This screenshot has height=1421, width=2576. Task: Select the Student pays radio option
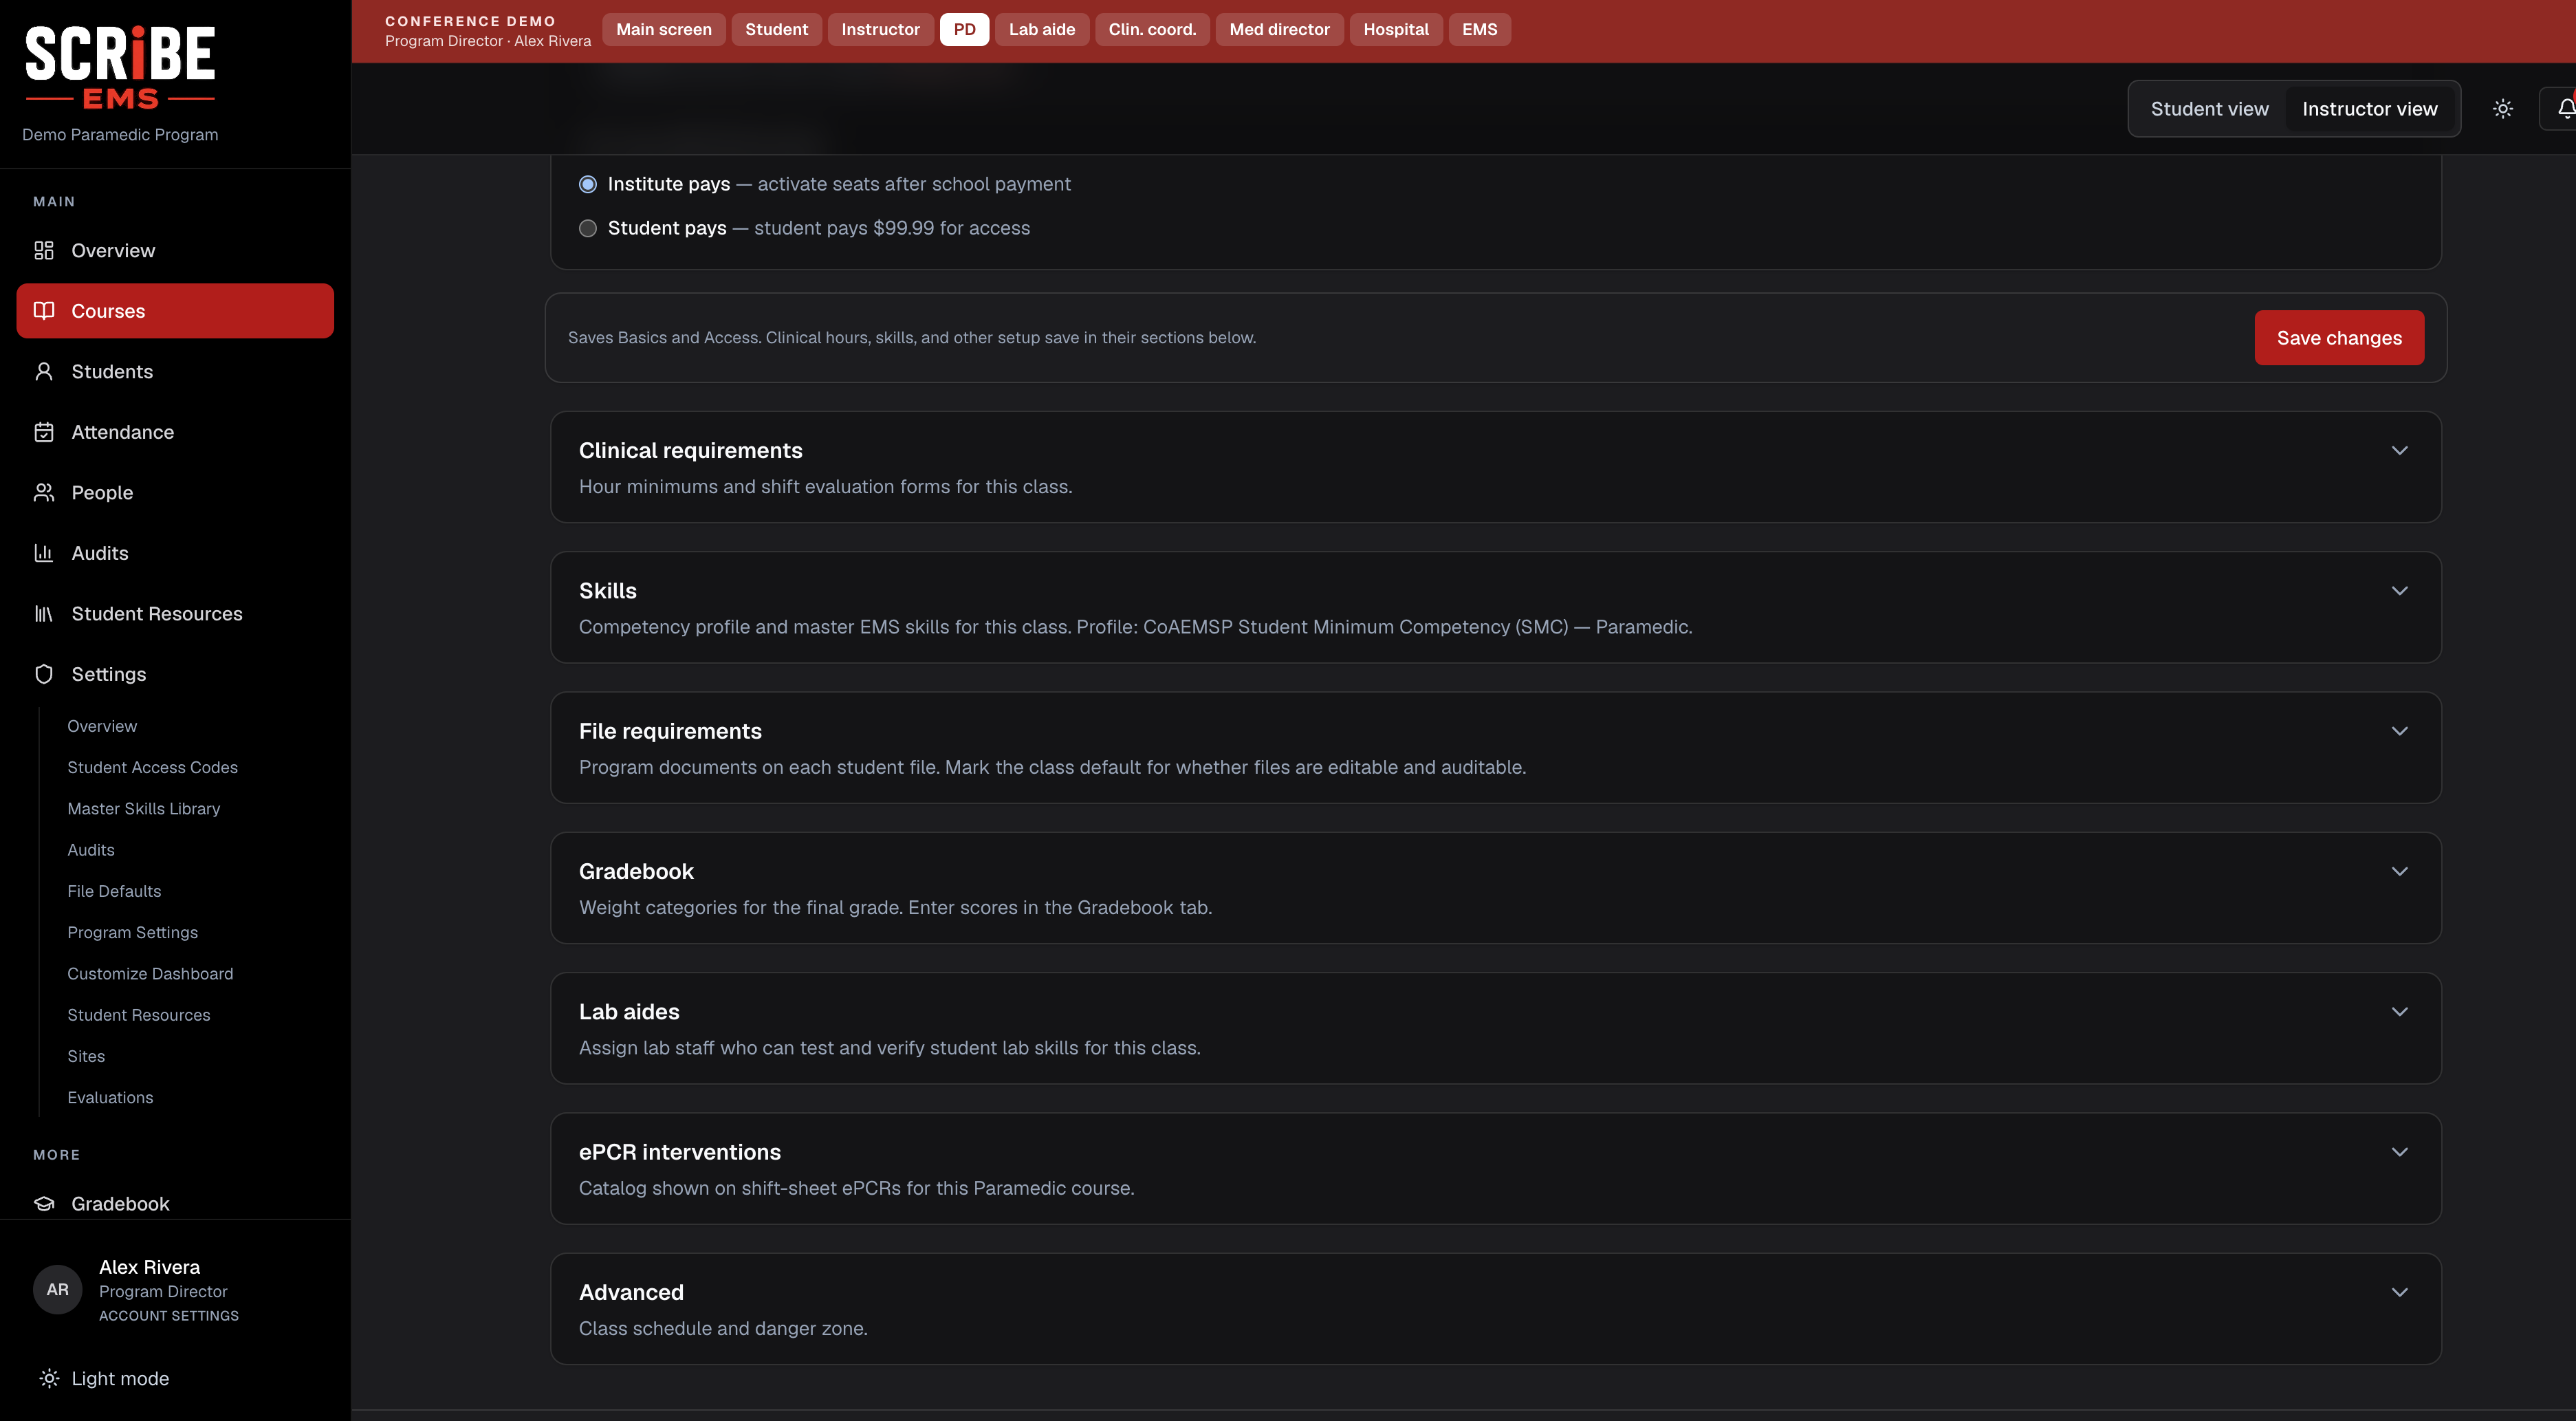(588, 228)
